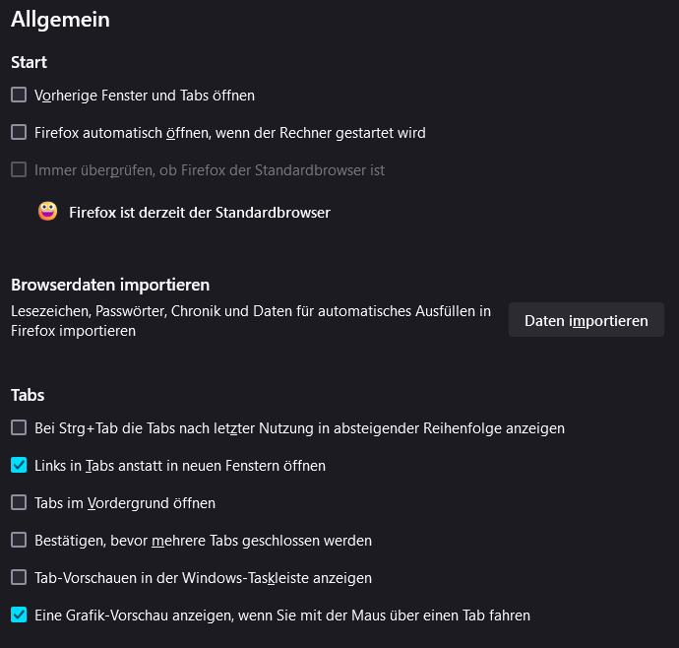Image resolution: width=679 pixels, height=648 pixels.
Task: Click the 'Lesezeichen, Passwörter, Chronik' description text
Action: [251, 321]
